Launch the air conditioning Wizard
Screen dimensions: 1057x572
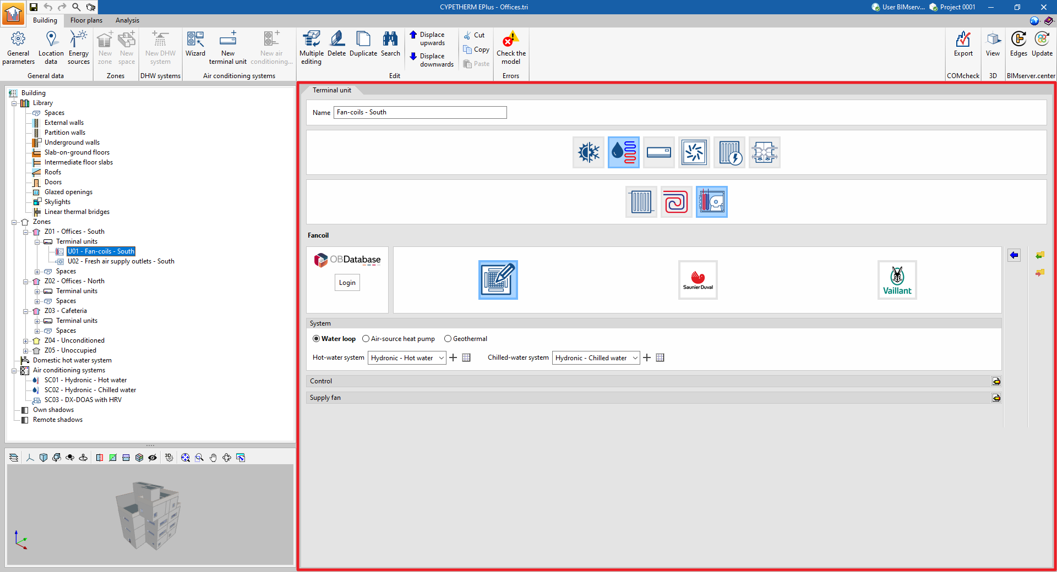coord(195,44)
